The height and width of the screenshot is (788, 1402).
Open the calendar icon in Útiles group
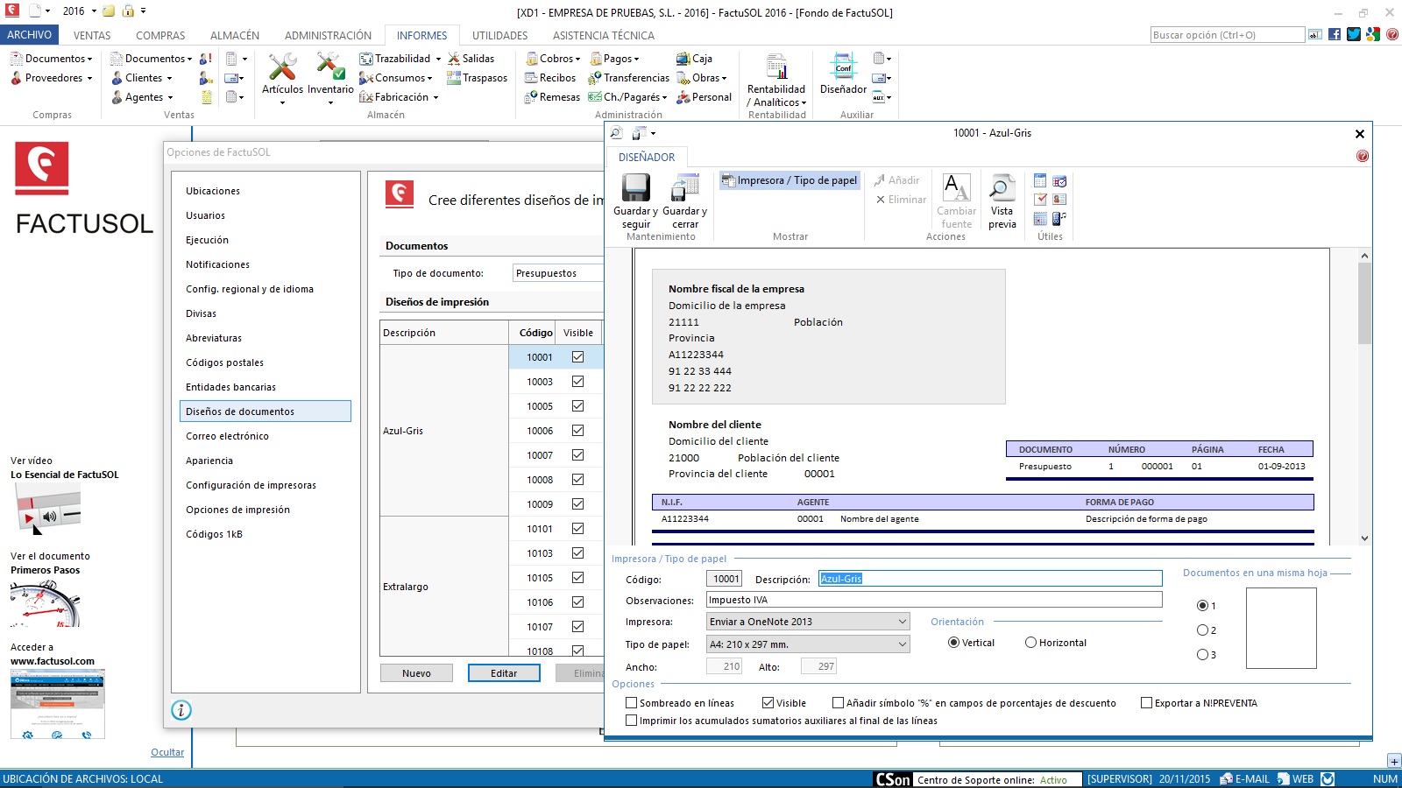tap(1040, 181)
